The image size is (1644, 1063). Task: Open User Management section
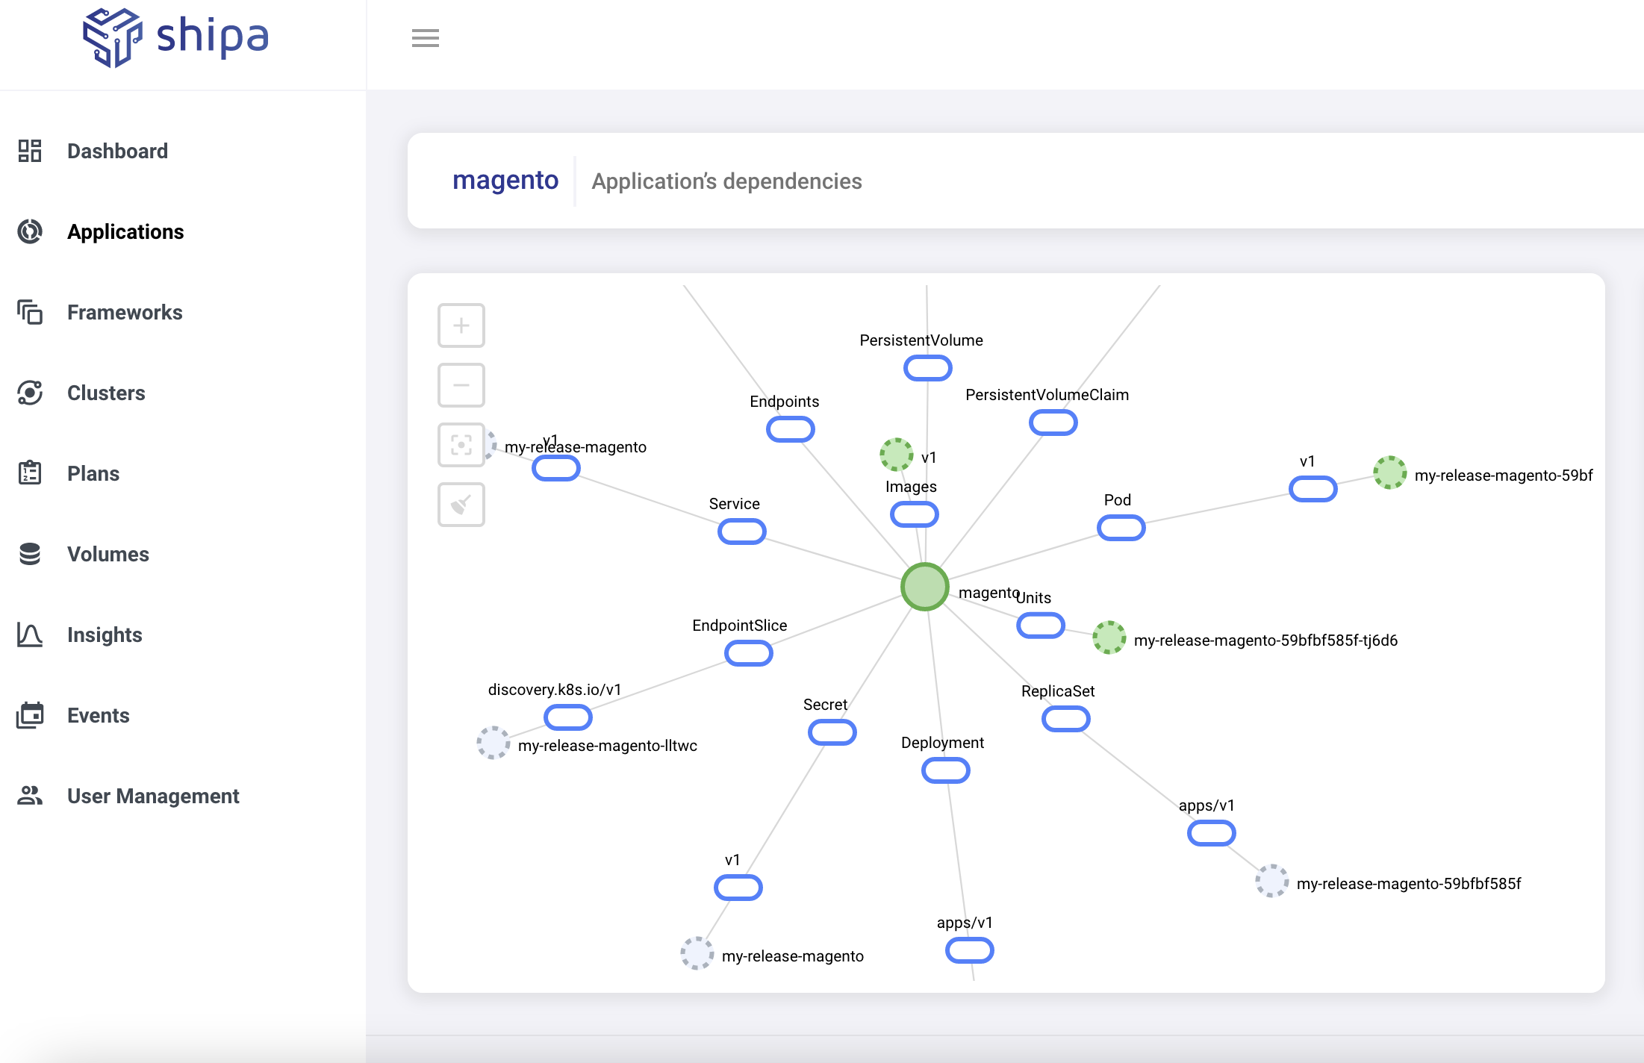pos(153,796)
